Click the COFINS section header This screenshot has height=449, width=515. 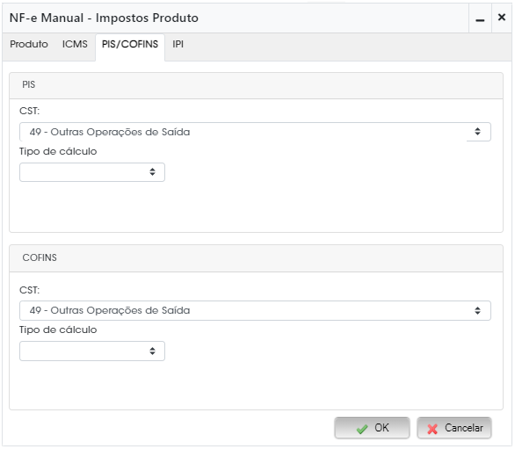coord(257,258)
